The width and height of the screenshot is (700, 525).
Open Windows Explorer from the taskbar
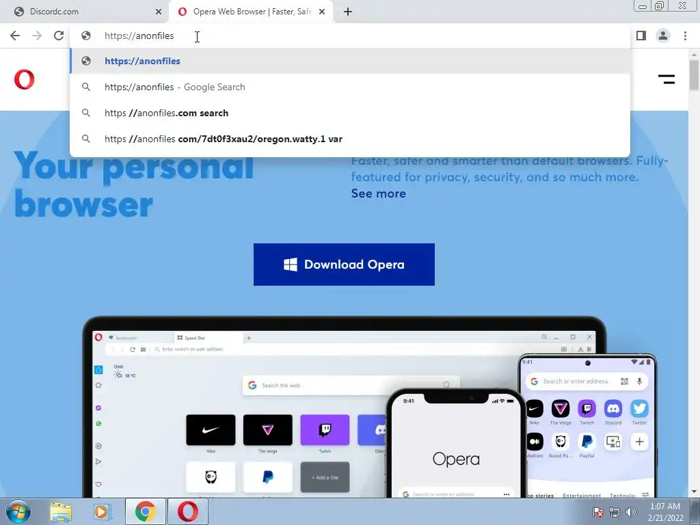coord(61,511)
